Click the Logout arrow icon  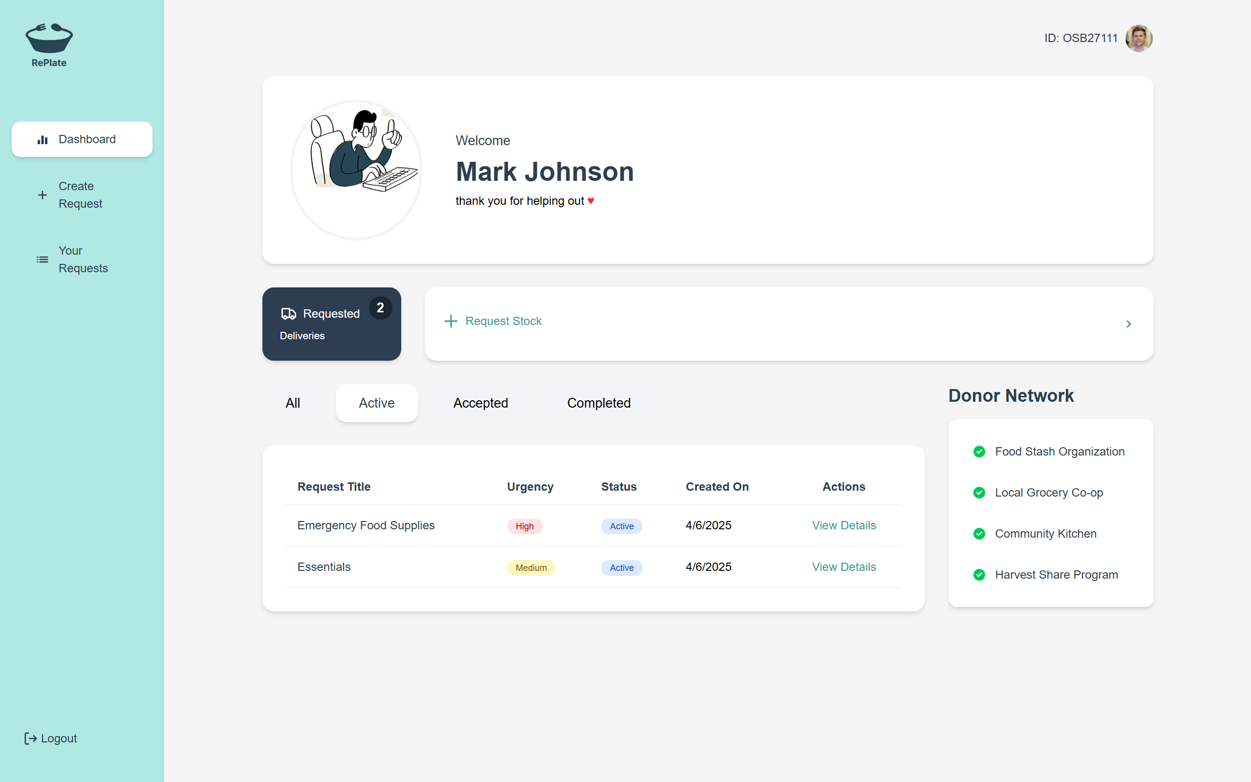click(x=30, y=738)
